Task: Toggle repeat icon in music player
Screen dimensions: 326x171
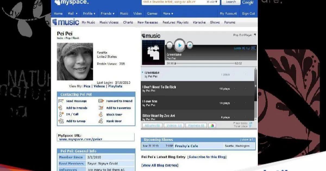Action: click(x=248, y=48)
